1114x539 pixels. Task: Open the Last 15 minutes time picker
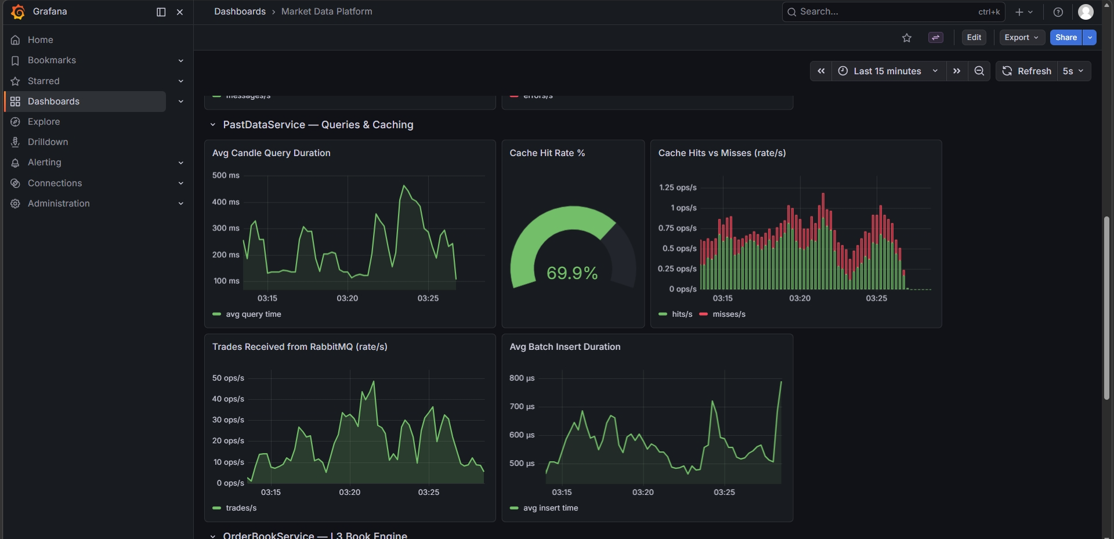[888, 71]
